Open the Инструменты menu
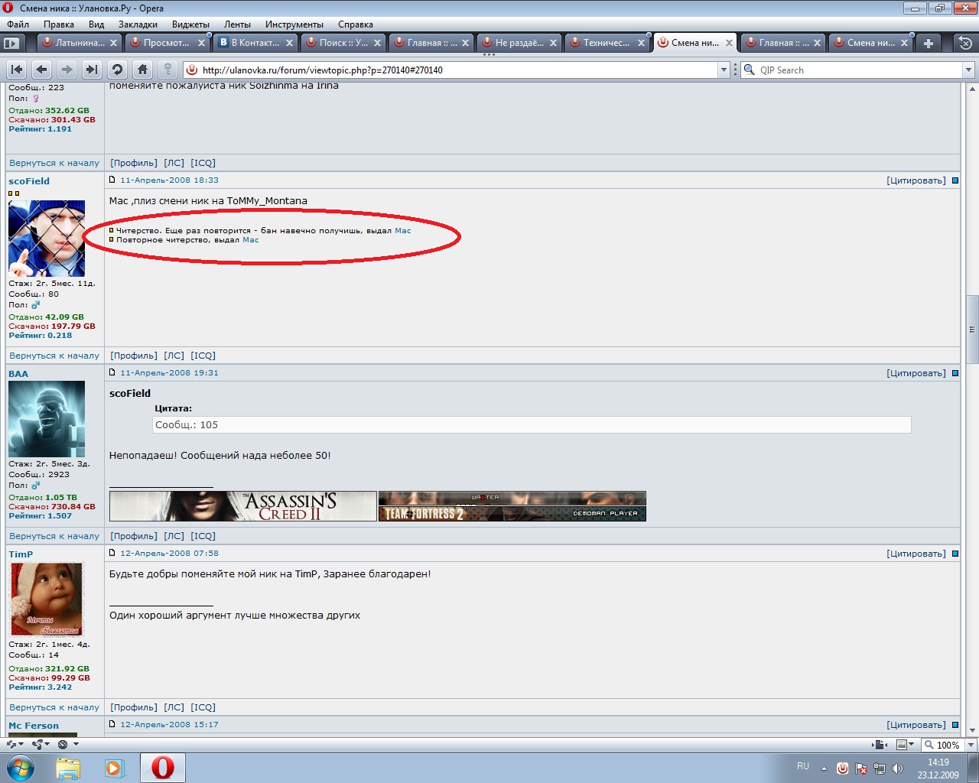This screenshot has width=979, height=783. click(x=294, y=24)
